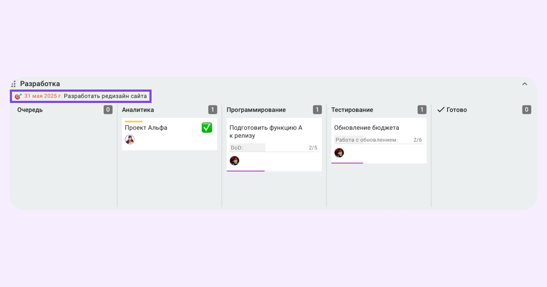Click the yellow color stripe on Проект Альфа
Viewport: 547px width, 287px height.
tap(134, 121)
